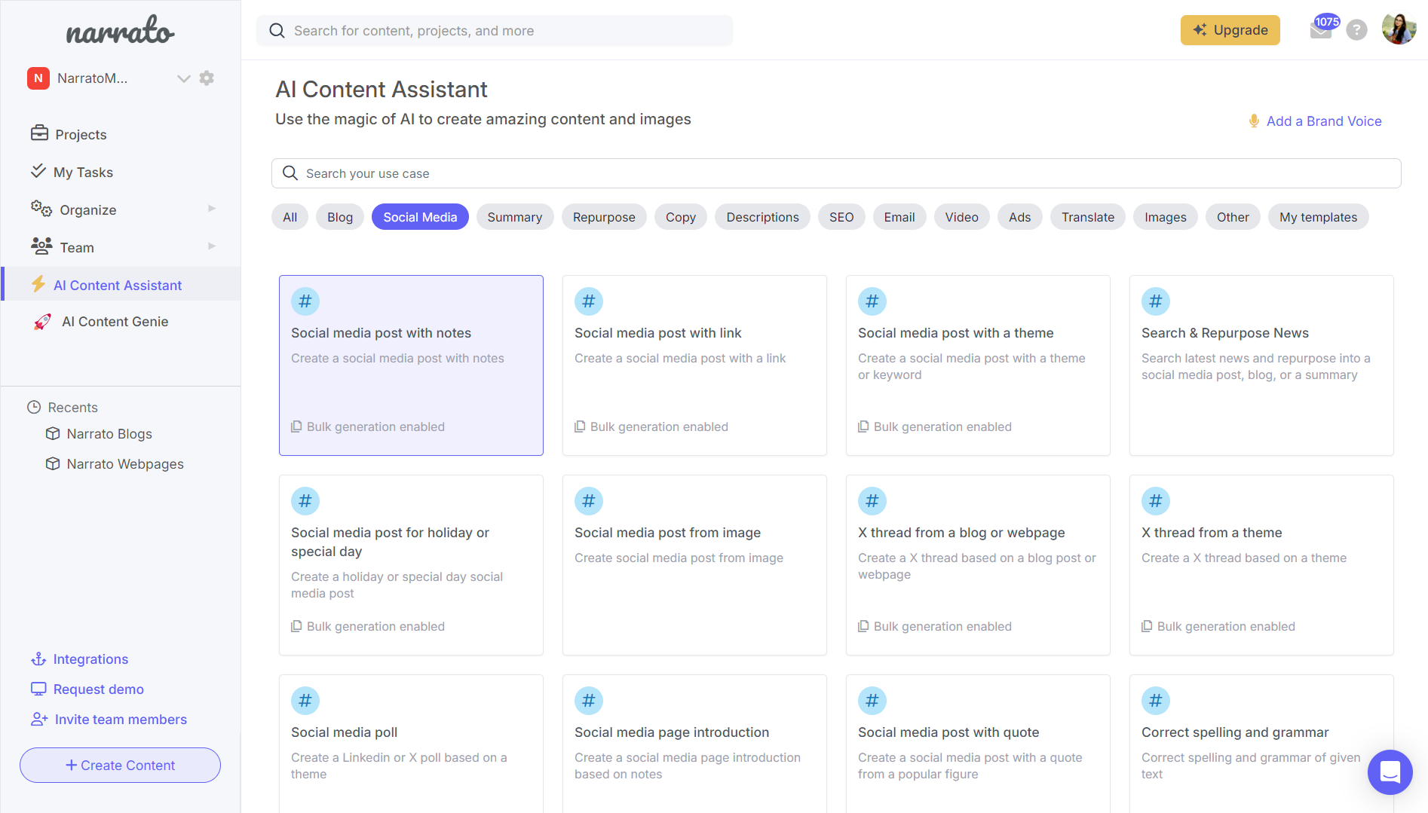Open Narrato Webpages recent project
The width and height of the screenshot is (1428, 813).
point(125,464)
